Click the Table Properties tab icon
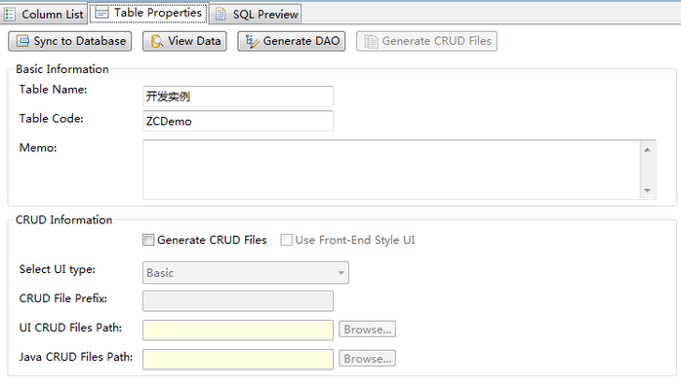 [x=101, y=13]
